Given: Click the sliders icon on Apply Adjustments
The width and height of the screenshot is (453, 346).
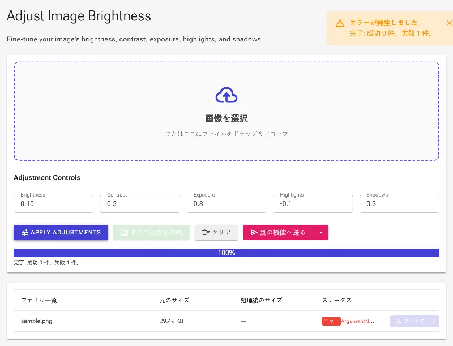Looking at the screenshot, I should point(25,233).
